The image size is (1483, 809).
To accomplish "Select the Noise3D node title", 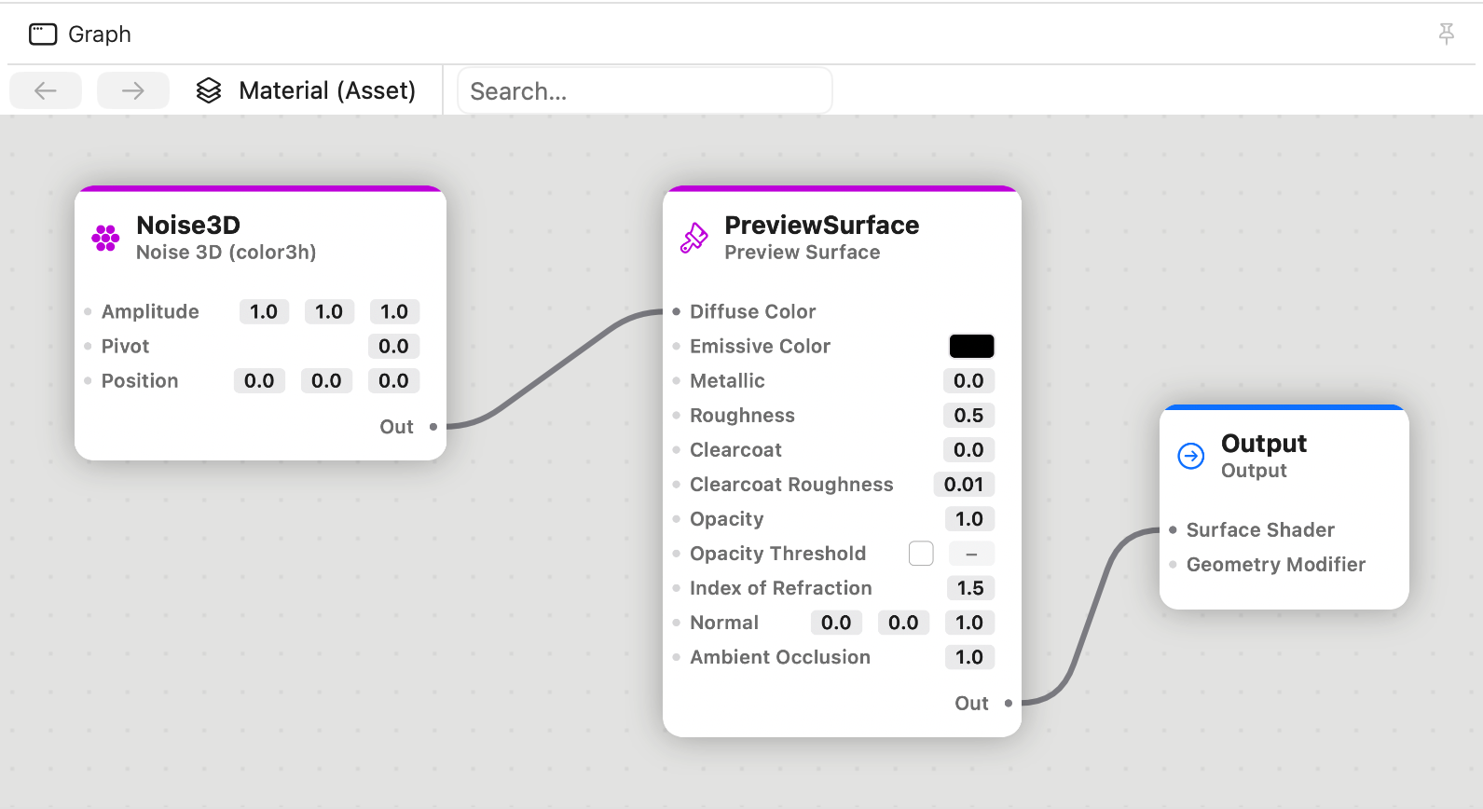I will [x=188, y=225].
